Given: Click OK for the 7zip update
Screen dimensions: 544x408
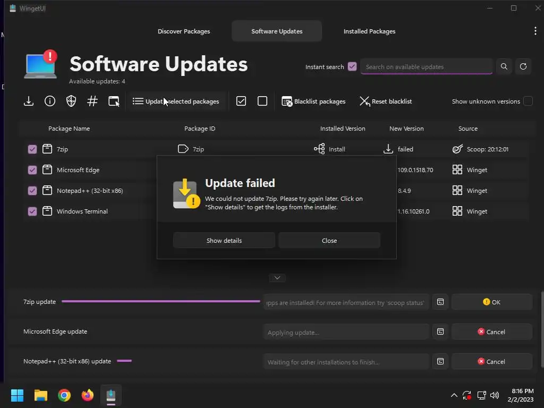Looking at the screenshot, I should [492, 302].
